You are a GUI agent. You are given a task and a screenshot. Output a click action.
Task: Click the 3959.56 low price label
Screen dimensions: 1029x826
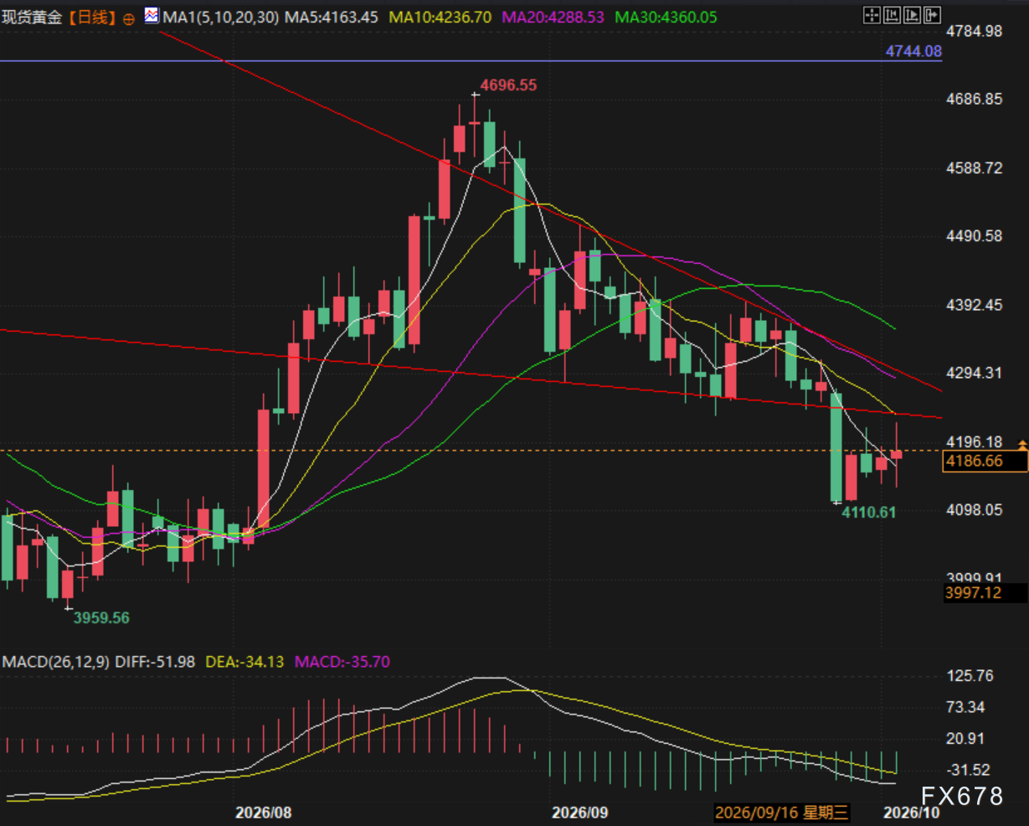click(101, 617)
